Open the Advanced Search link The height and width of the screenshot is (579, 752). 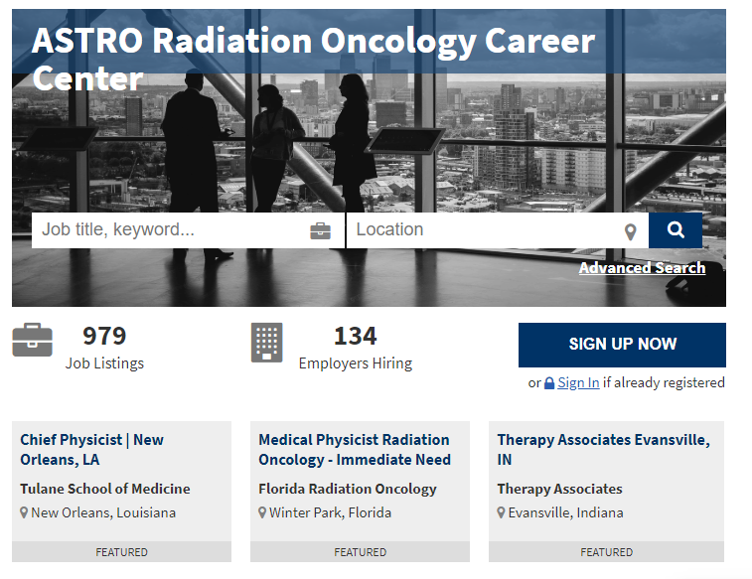point(642,267)
